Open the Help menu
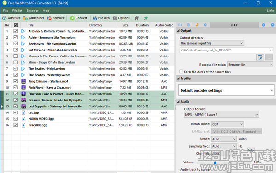Screen dimensions: 276x173 [46, 11]
